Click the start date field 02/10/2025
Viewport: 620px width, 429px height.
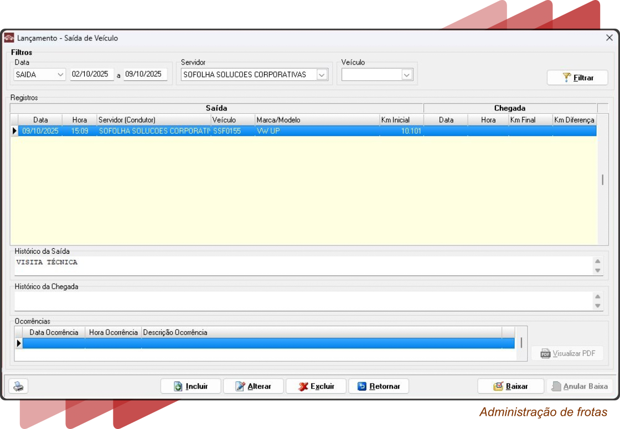coord(91,74)
